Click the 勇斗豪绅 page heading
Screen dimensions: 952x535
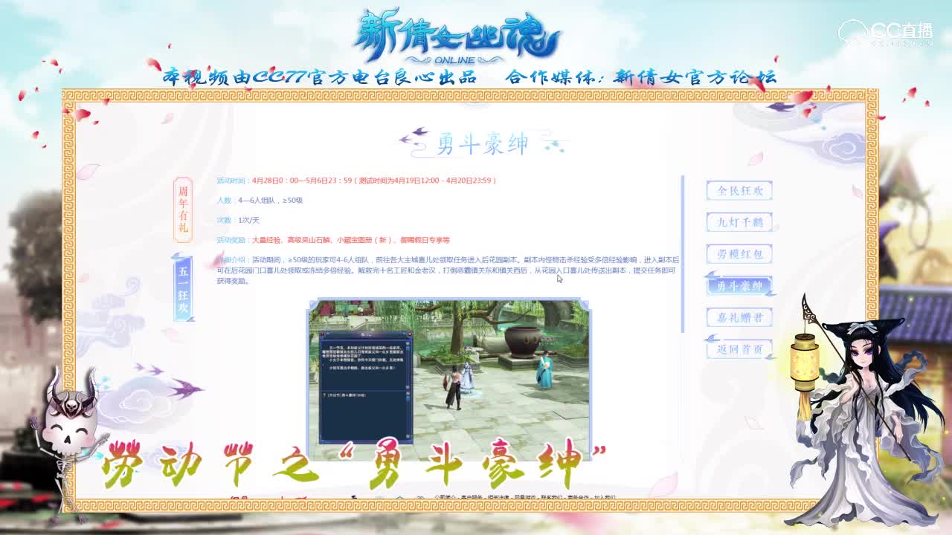[x=483, y=143]
